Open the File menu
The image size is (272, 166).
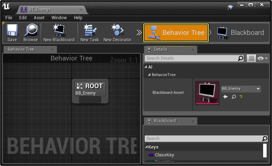click(9, 18)
